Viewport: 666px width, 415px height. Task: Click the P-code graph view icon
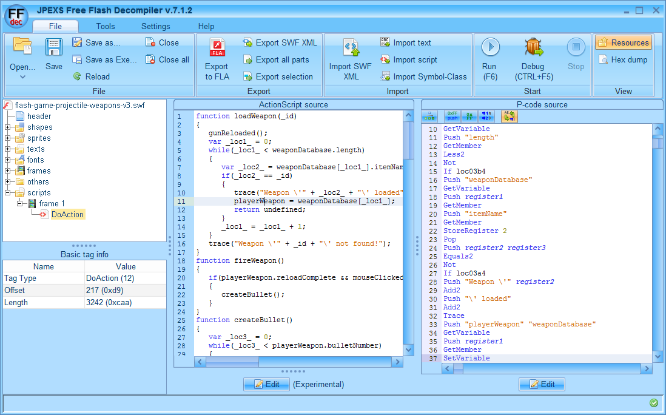click(x=429, y=116)
